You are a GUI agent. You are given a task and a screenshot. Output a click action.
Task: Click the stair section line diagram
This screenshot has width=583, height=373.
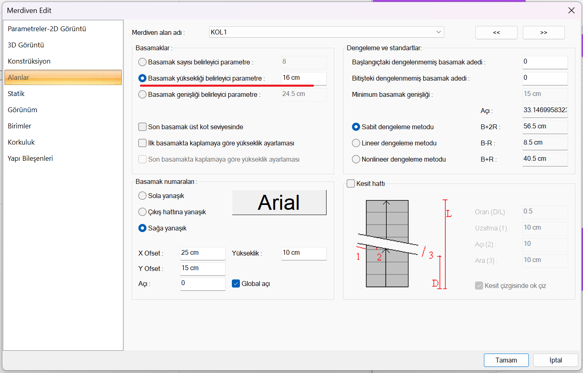pos(405,244)
